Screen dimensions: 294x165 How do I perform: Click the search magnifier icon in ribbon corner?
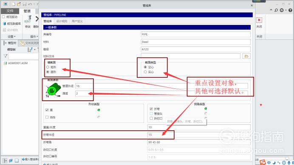[276, 10]
